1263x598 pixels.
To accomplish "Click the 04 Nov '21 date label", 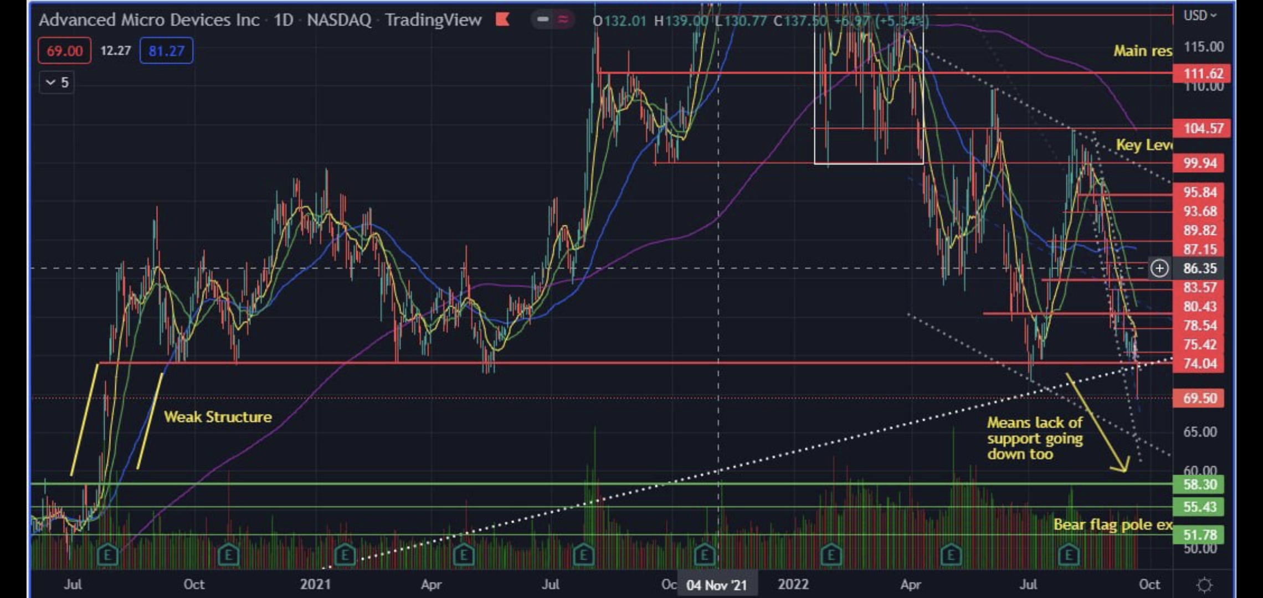I will (716, 585).
